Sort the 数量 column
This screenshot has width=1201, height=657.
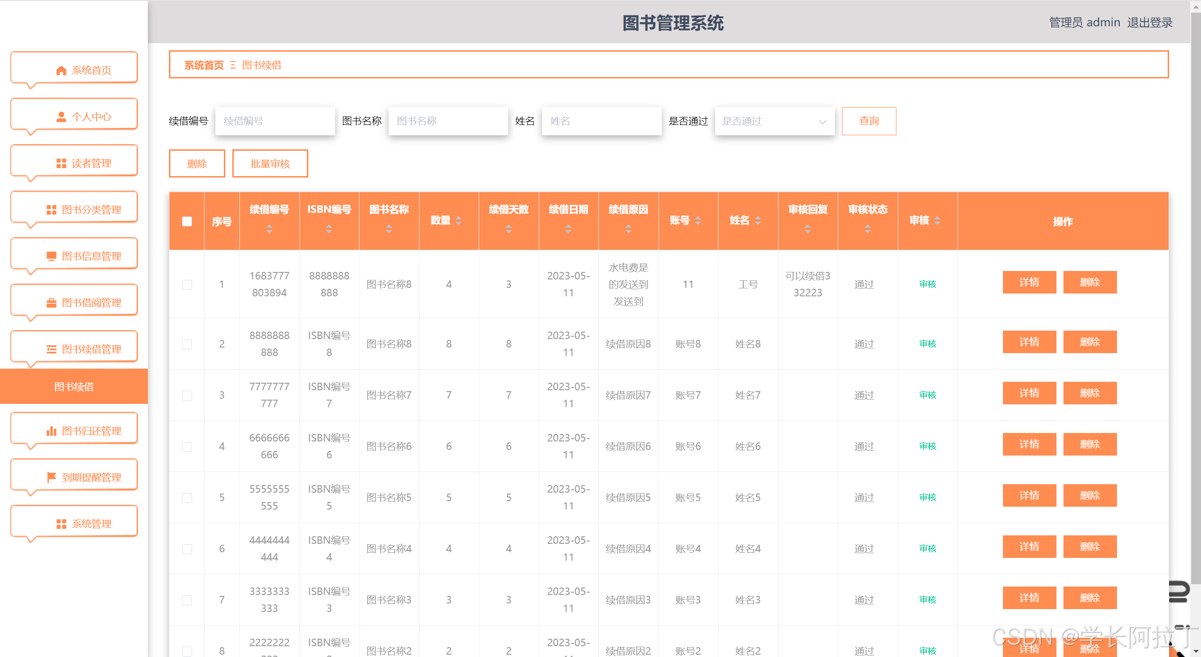pos(459,220)
